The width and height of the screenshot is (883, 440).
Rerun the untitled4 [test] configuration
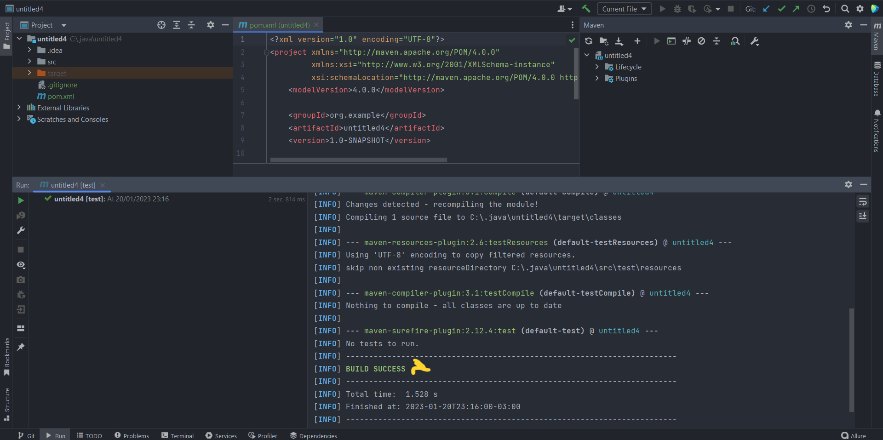(20, 200)
